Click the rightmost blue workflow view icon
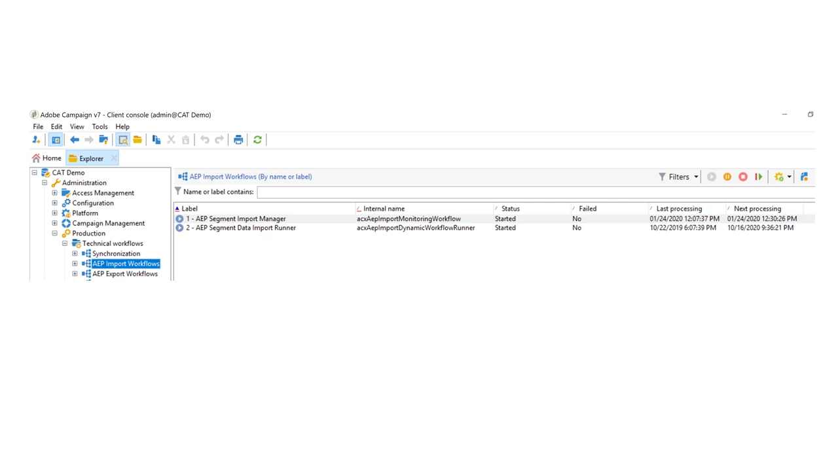Image resolution: width=838 pixels, height=471 pixels. [805, 177]
